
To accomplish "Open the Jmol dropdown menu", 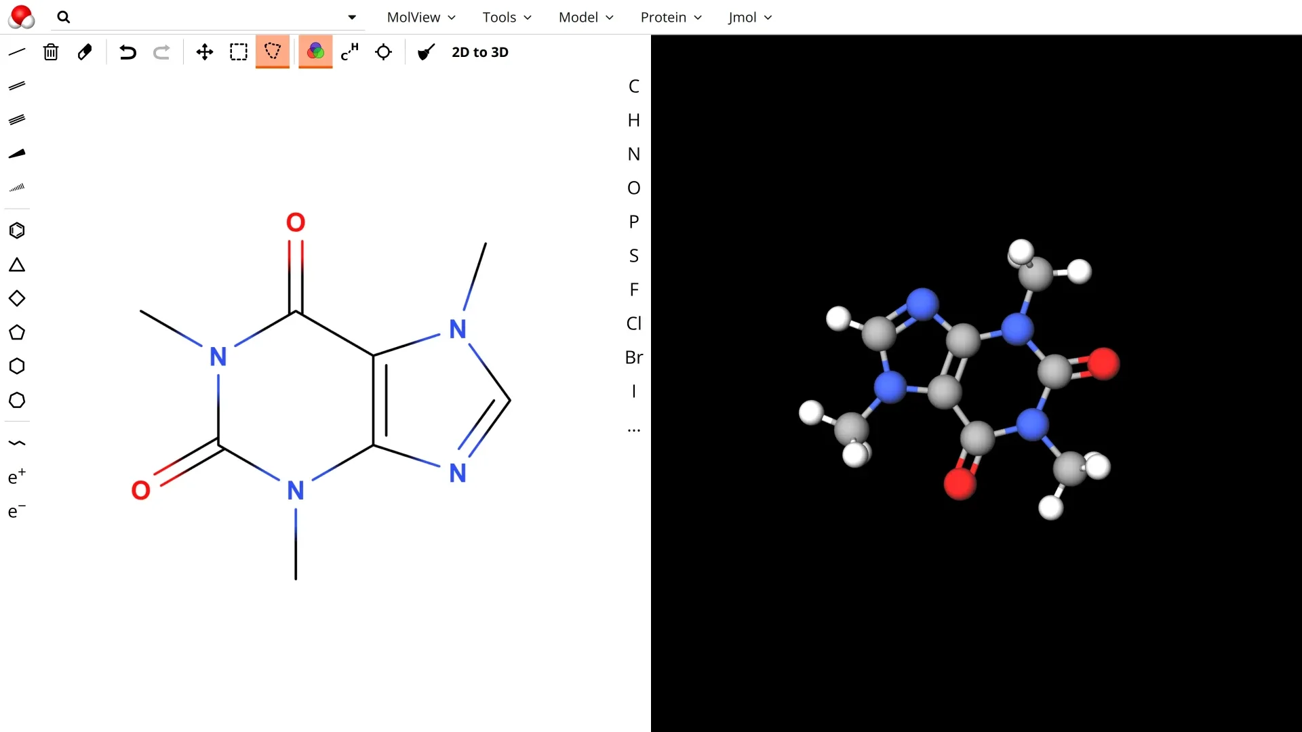I will pos(749,18).
